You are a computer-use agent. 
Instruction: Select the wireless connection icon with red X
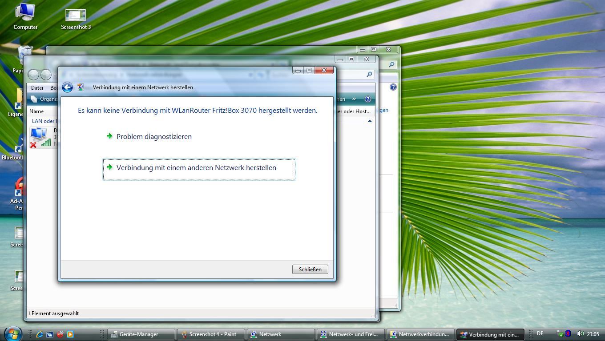tap(40, 138)
